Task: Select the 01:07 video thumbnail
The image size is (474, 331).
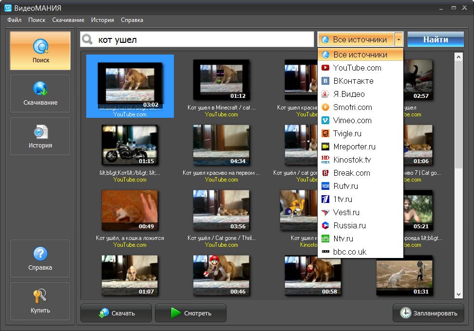Action: click(x=130, y=276)
